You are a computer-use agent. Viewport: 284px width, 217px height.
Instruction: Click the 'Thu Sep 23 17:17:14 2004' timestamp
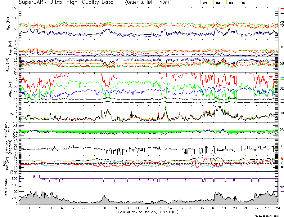267,216
